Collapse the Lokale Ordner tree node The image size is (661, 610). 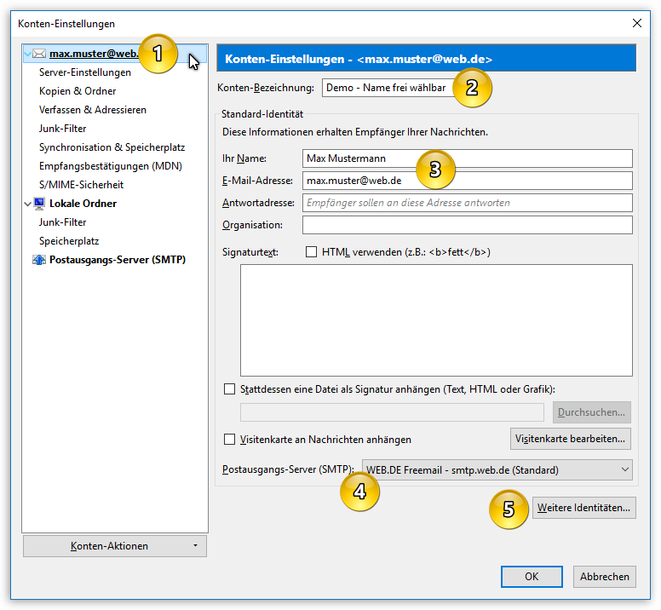point(28,204)
